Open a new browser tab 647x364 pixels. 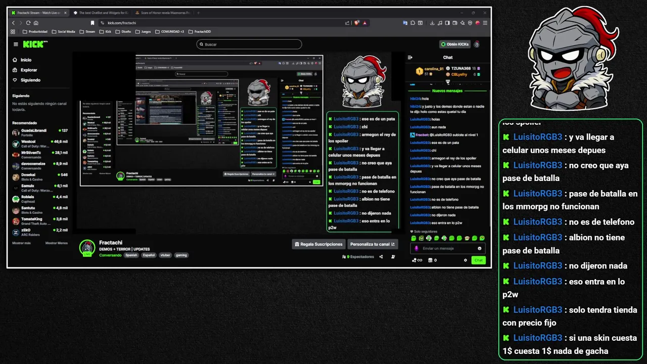click(199, 13)
